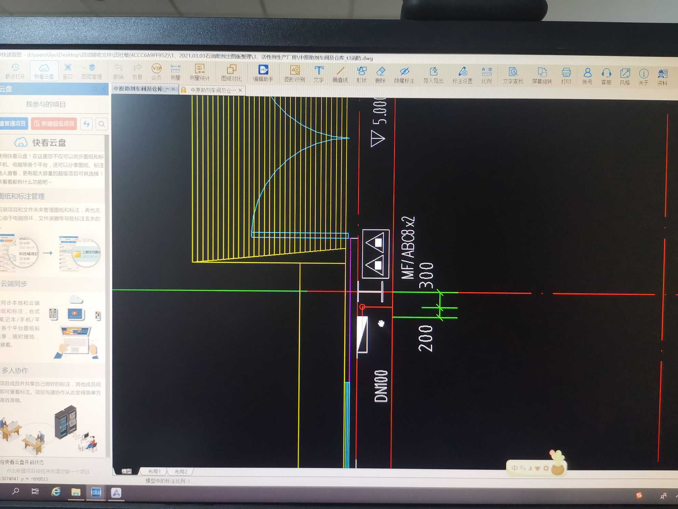
Task: Switch to 模型 model tab
Action: point(126,471)
